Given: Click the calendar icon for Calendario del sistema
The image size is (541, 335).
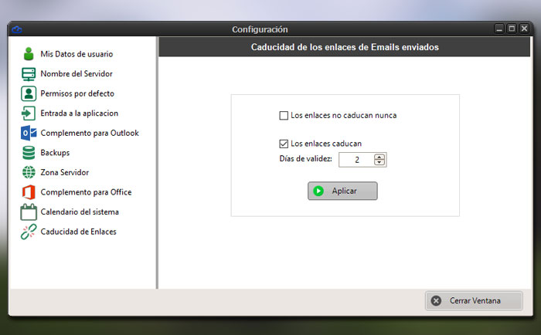Looking at the screenshot, I should 29,211.
